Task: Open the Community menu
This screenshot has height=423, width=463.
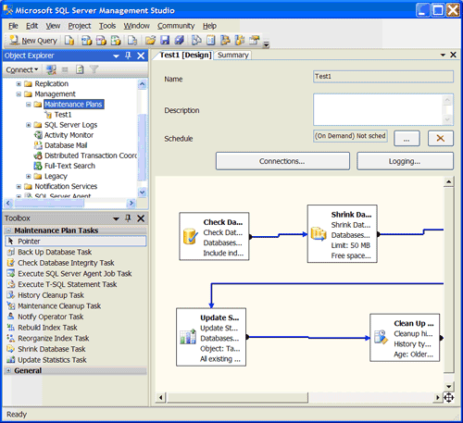Action: pos(176,26)
